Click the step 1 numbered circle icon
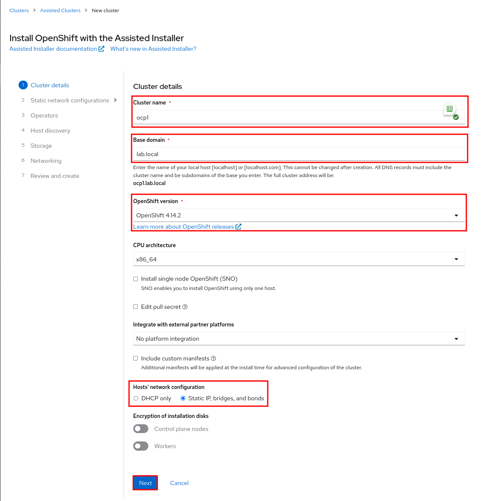This screenshot has height=501, width=494. (x=23, y=85)
